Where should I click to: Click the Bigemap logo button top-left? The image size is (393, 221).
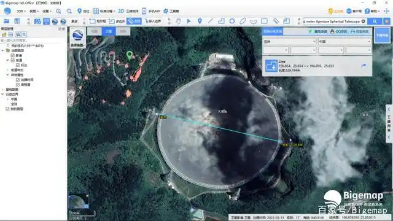7,11
